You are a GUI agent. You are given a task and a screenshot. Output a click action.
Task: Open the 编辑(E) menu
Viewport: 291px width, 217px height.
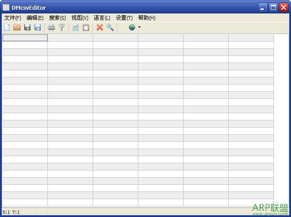click(35, 18)
